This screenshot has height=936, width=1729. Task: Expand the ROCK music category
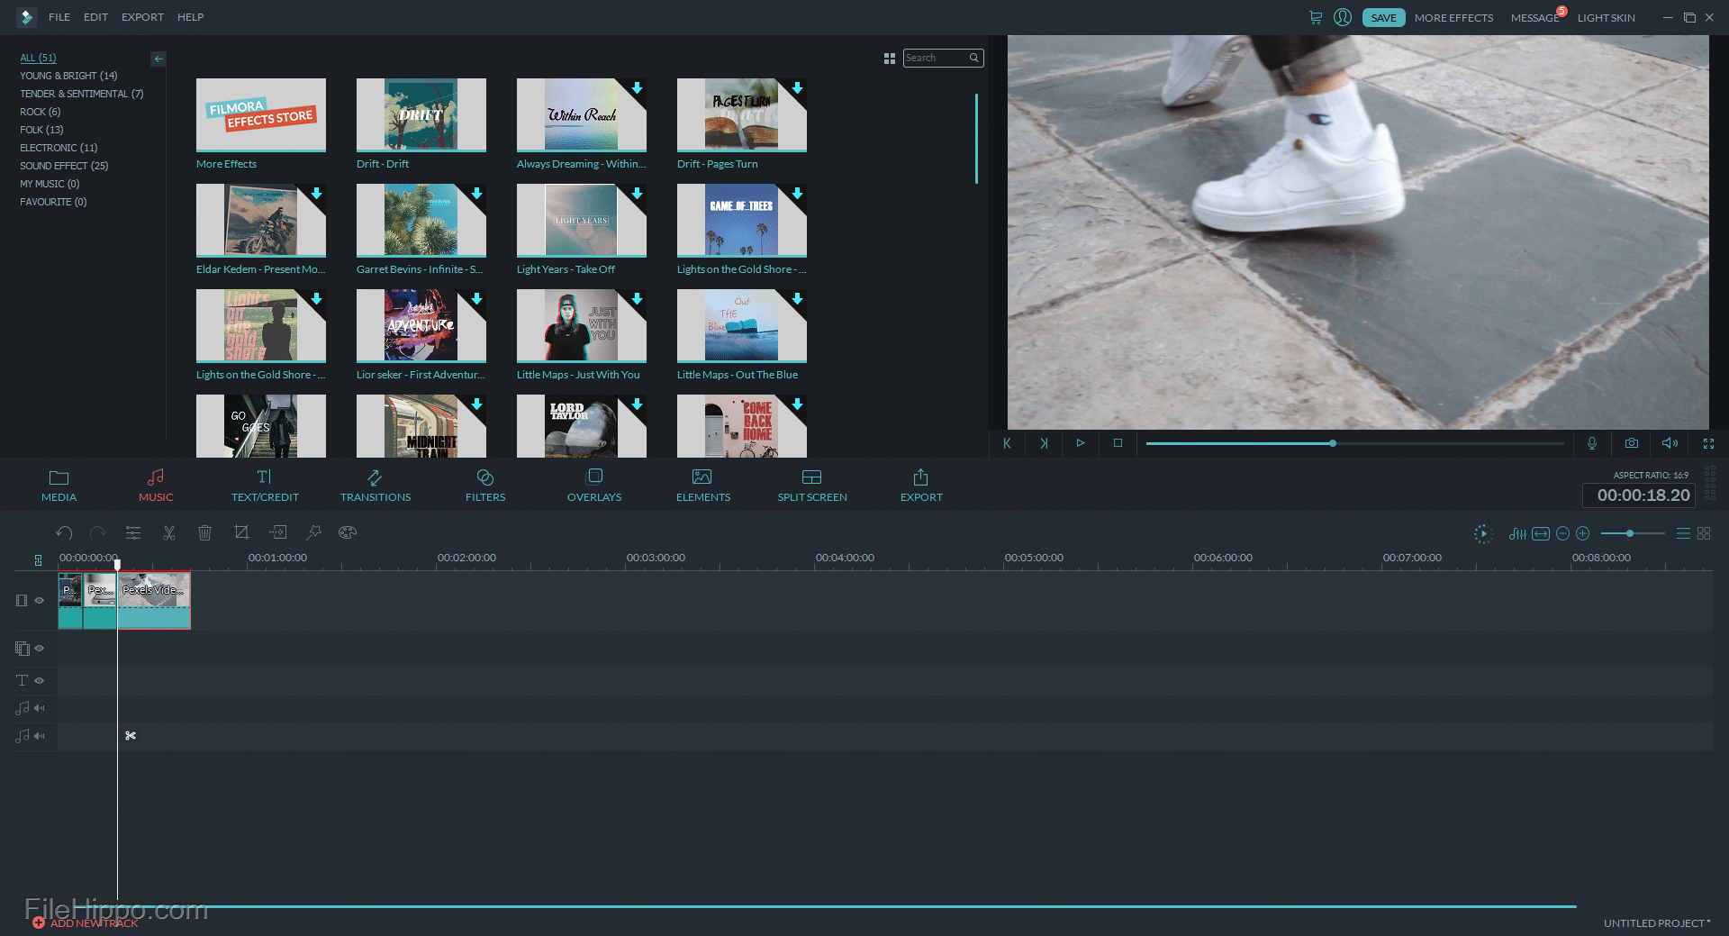[x=41, y=111]
